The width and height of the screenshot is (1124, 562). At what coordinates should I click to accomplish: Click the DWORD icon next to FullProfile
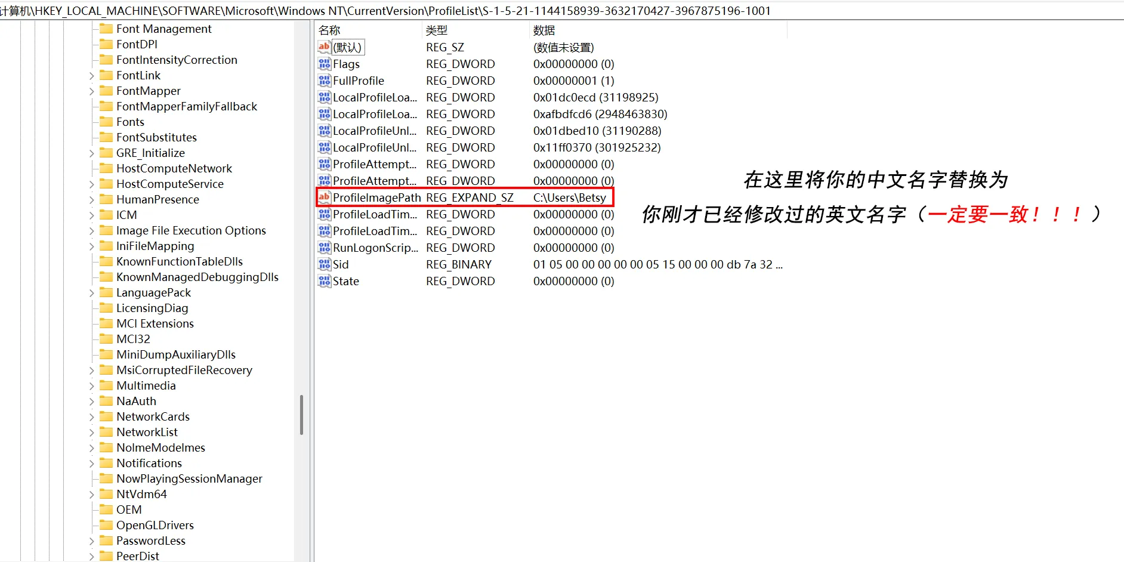click(x=324, y=81)
